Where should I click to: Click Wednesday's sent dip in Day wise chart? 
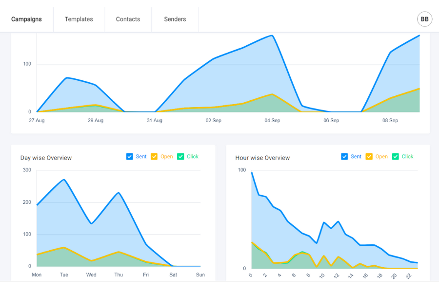pyautogui.click(x=91, y=223)
